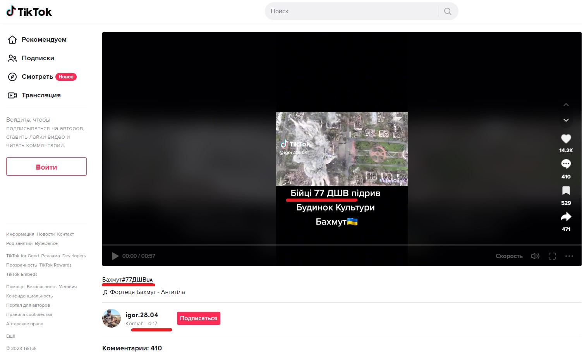Like the video with the heart icon
This screenshot has height=355, width=582.
point(566,139)
